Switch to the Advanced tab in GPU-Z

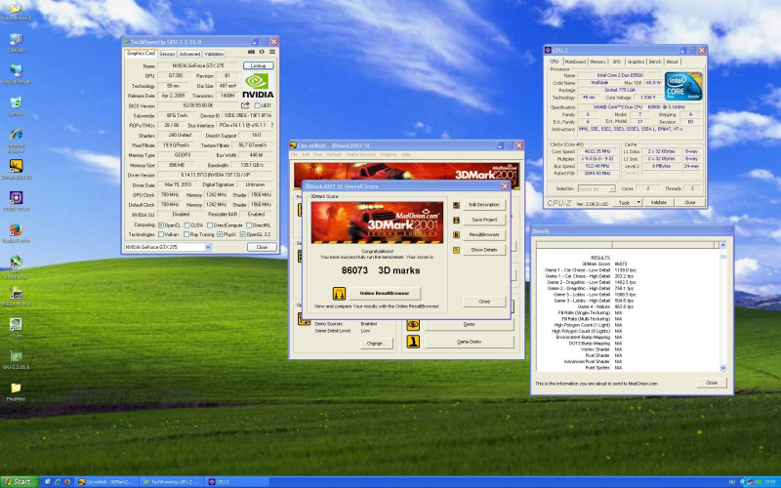(189, 54)
